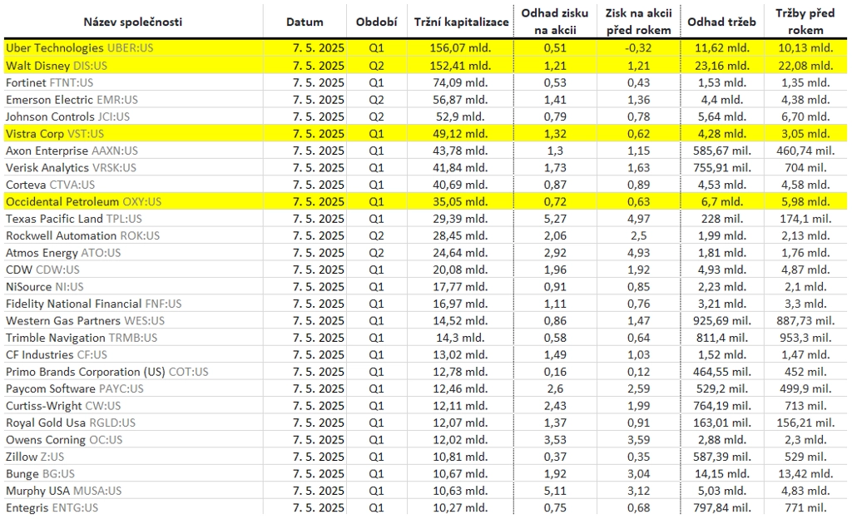
Task: Click the Vistra Corp company name
Action: pos(35,134)
